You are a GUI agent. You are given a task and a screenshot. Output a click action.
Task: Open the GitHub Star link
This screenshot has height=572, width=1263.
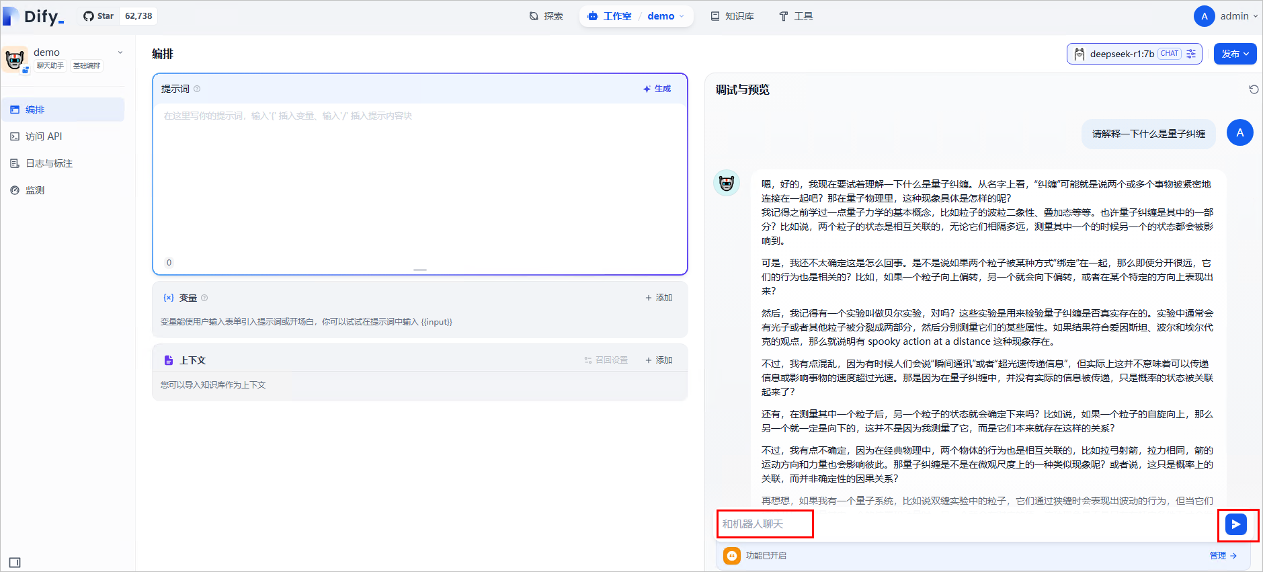tap(98, 16)
